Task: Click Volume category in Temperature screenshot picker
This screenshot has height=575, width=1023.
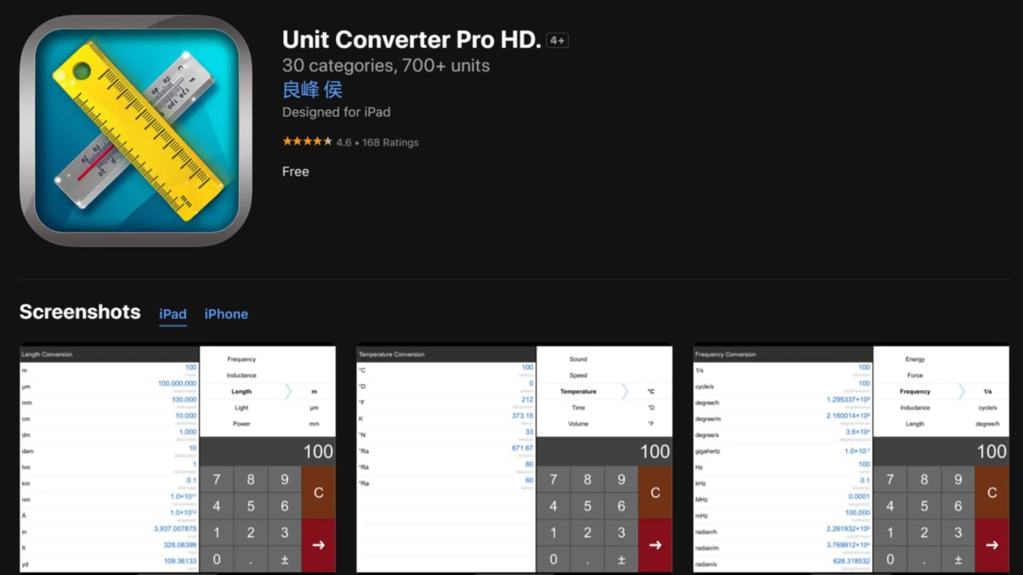Action: click(578, 424)
